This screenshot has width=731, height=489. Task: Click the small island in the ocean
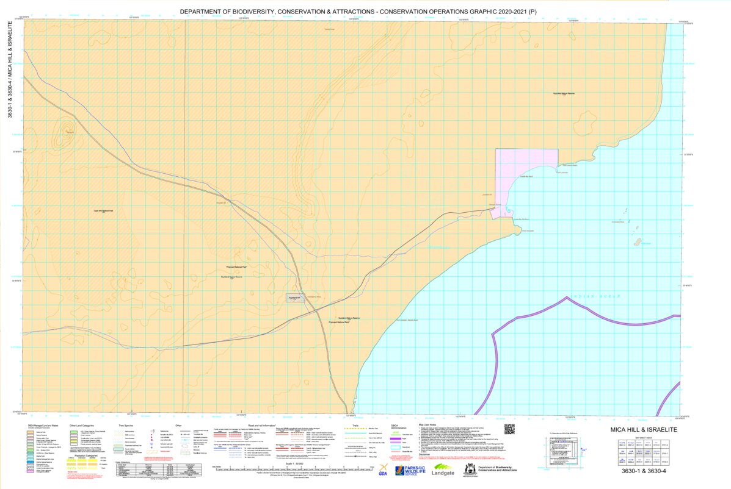pyautogui.click(x=637, y=242)
